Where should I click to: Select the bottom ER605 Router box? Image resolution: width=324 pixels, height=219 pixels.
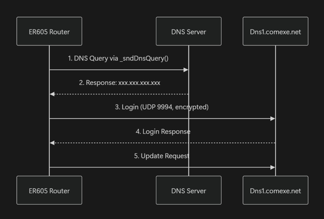[49, 190]
